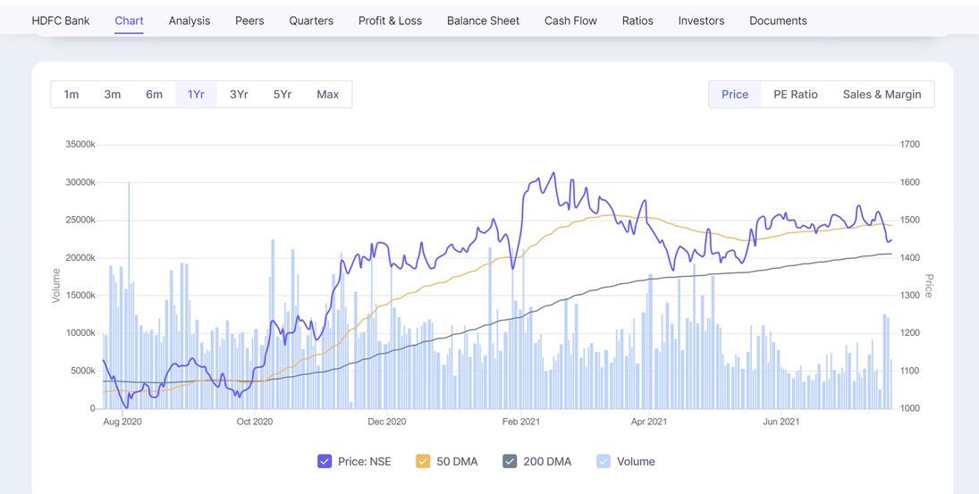The height and width of the screenshot is (494, 979).
Task: Display Sales & Margin chart
Action: click(x=882, y=95)
